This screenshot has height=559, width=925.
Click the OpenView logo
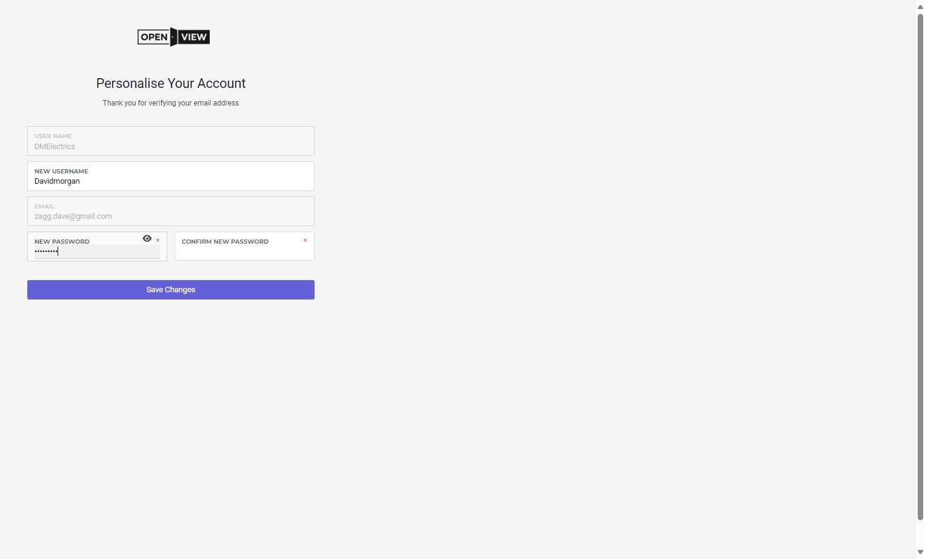(x=173, y=37)
